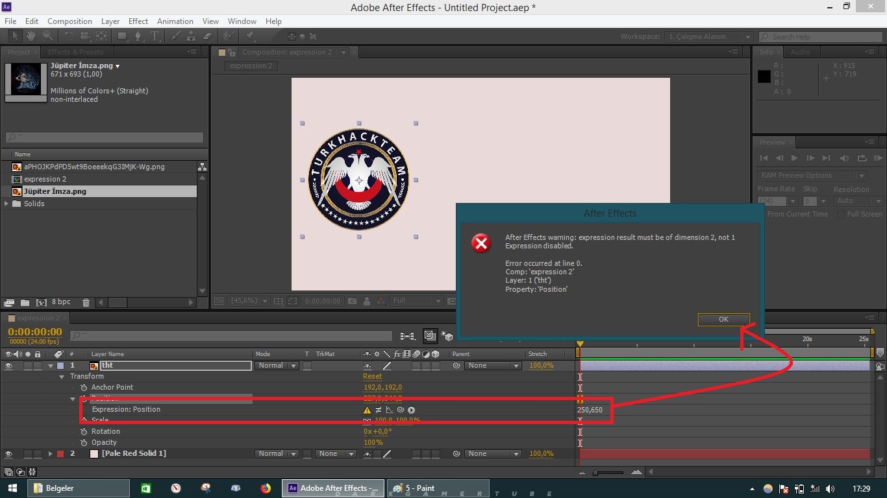Click Reset link for Transform
Screen dimensions: 887x498
click(373, 377)
